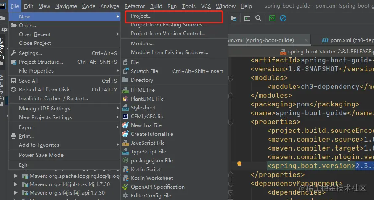Click the OpenAPI Specification icon

pyautogui.click(x=125, y=187)
